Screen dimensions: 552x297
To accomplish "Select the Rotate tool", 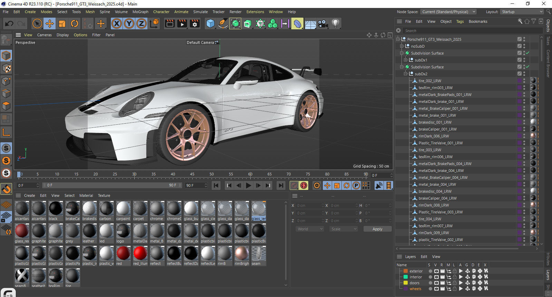I will coord(75,23).
